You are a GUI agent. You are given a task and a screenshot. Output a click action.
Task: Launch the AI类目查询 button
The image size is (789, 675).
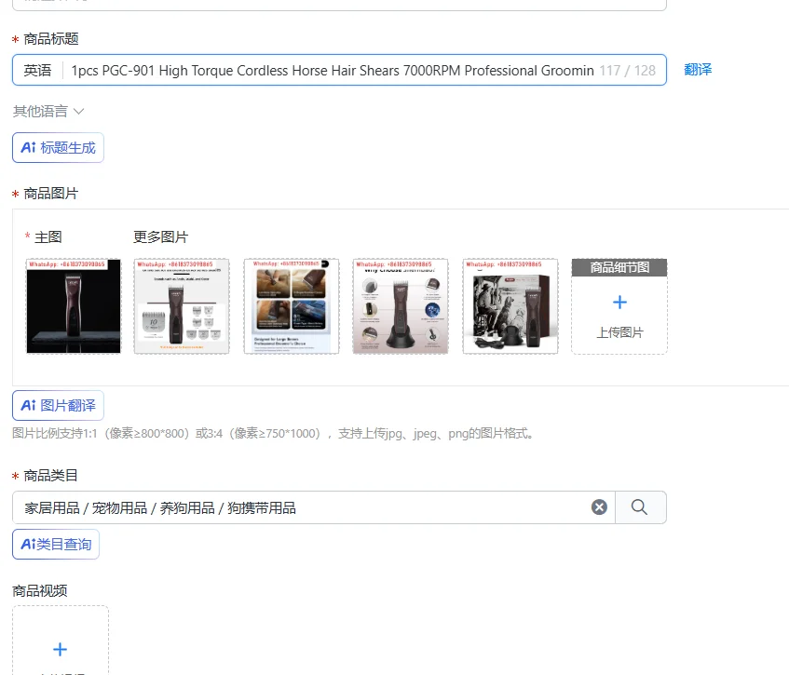point(56,545)
